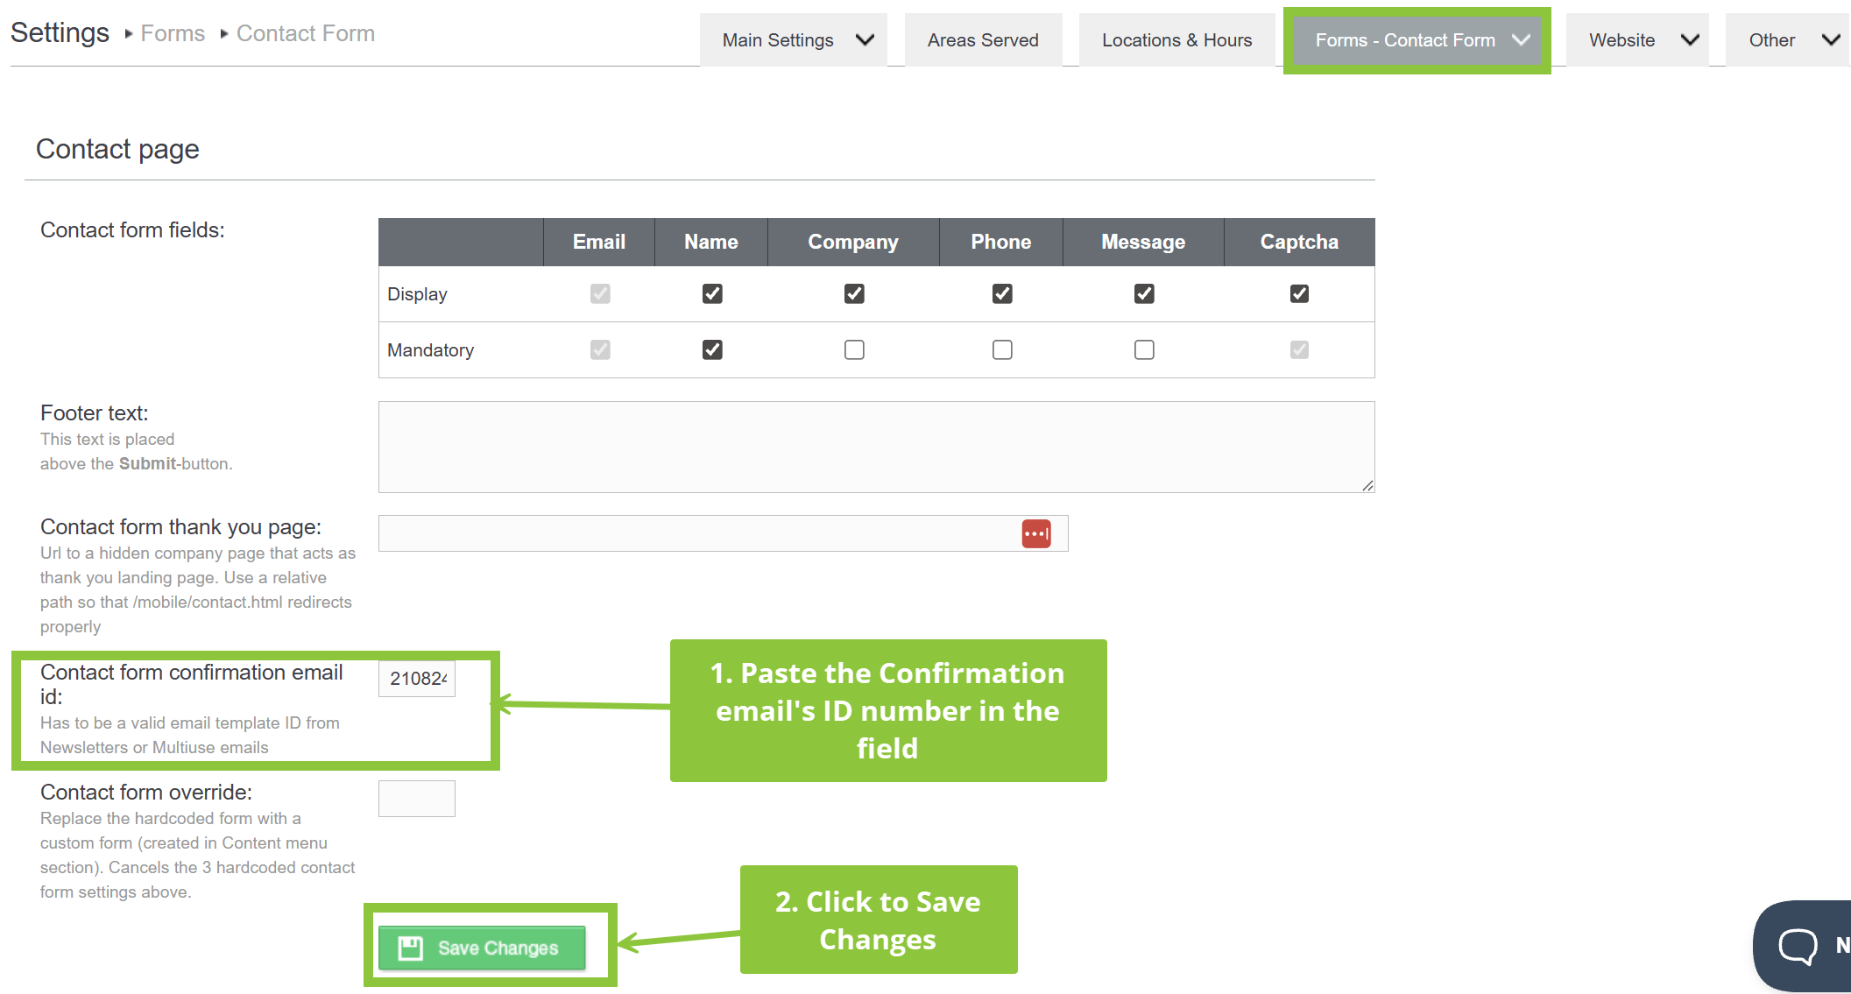Click the red page picker icon in the thank you page field
This screenshot has height=994, width=1851.
click(1035, 533)
